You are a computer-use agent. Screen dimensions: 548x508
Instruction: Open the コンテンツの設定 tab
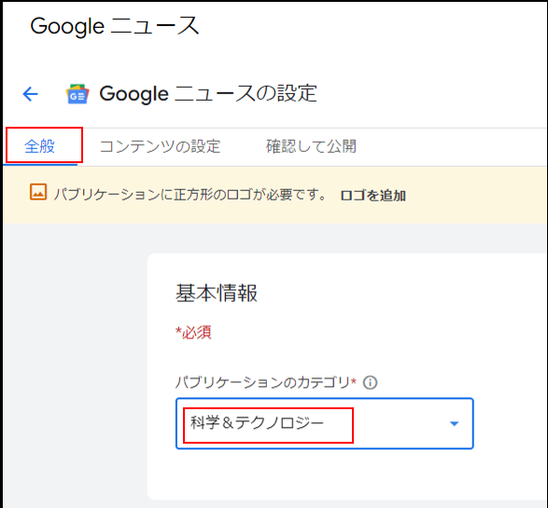160,146
